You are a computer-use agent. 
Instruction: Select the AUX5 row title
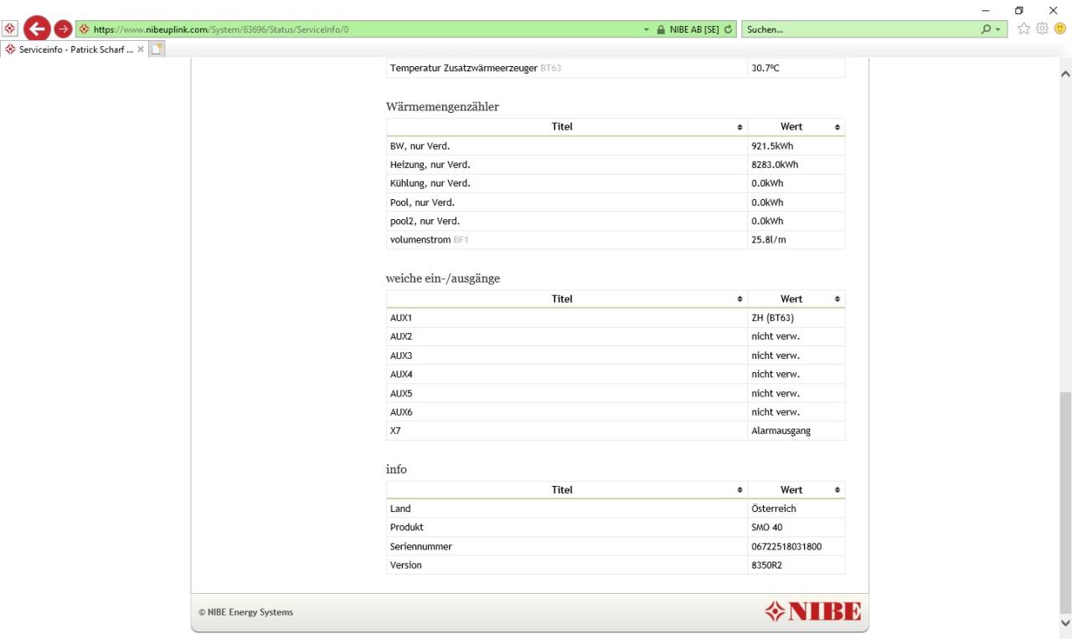401,393
